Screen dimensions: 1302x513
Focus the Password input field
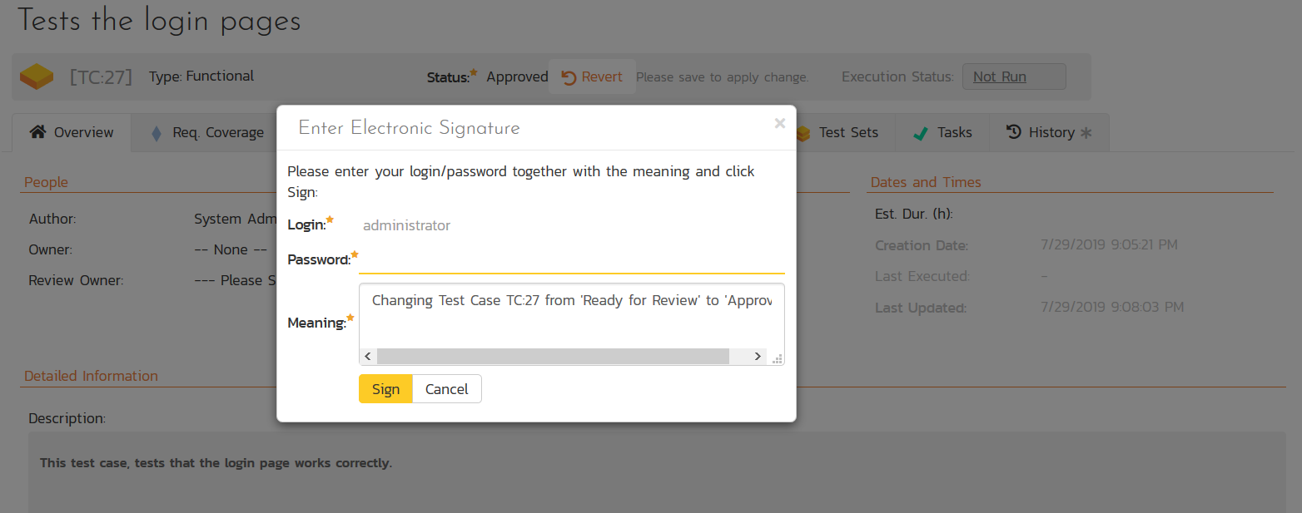(571, 260)
